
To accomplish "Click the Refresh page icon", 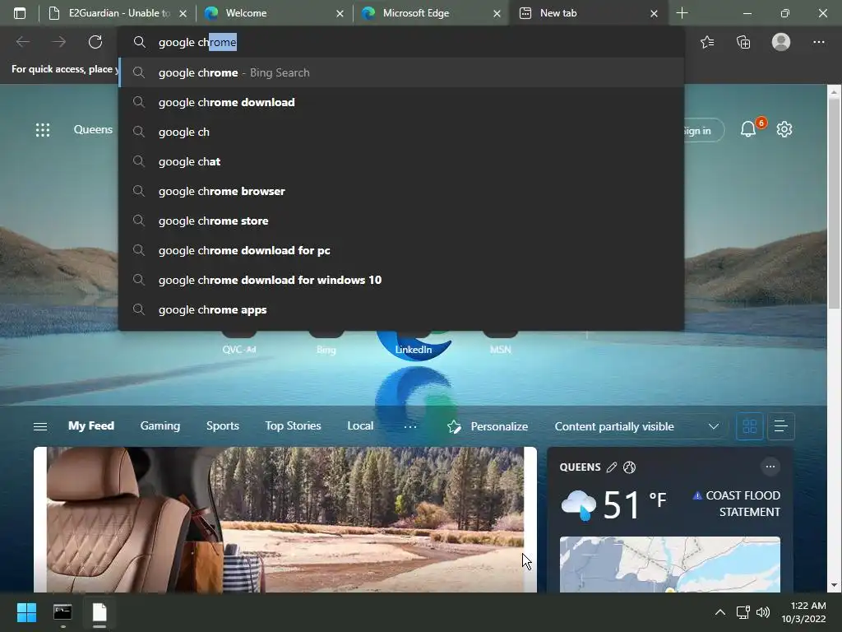I will pos(95,42).
